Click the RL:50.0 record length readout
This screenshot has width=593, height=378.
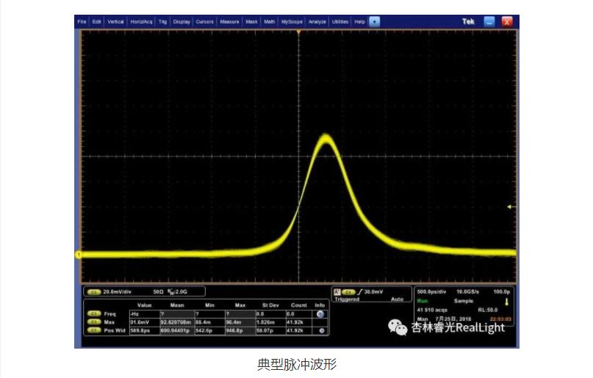tap(488, 310)
